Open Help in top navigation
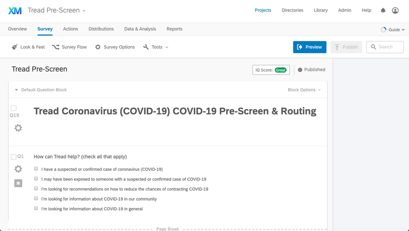The width and height of the screenshot is (409, 231). [x=366, y=10]
